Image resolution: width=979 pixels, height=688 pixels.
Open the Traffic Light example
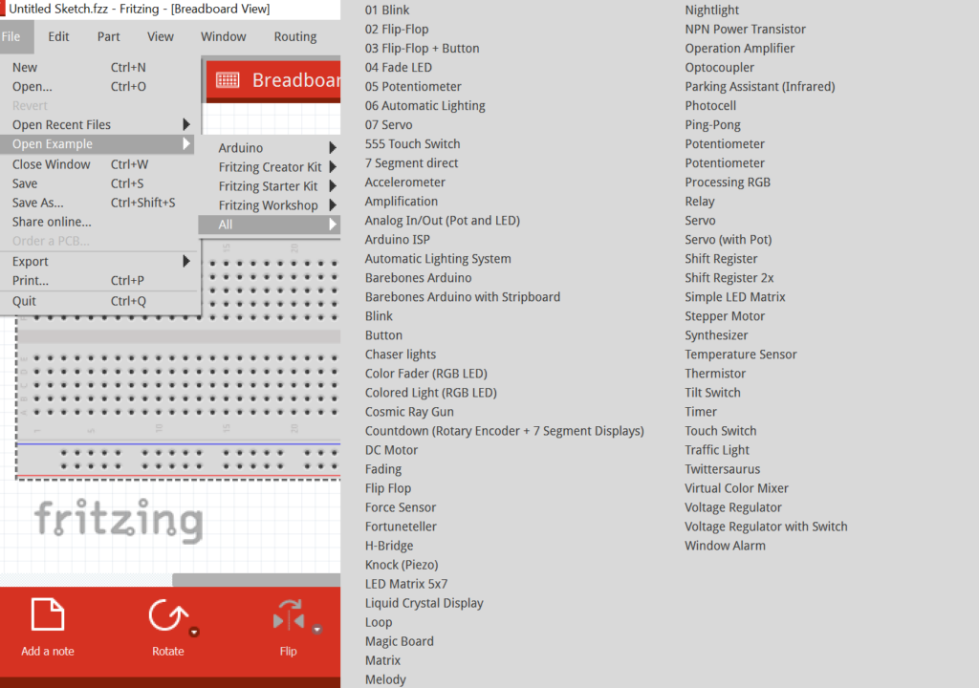717,450
